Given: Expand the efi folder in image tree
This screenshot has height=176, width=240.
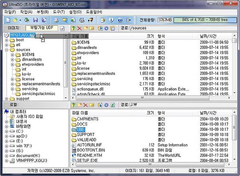Looking at the screenshot, I should [7, 45].
